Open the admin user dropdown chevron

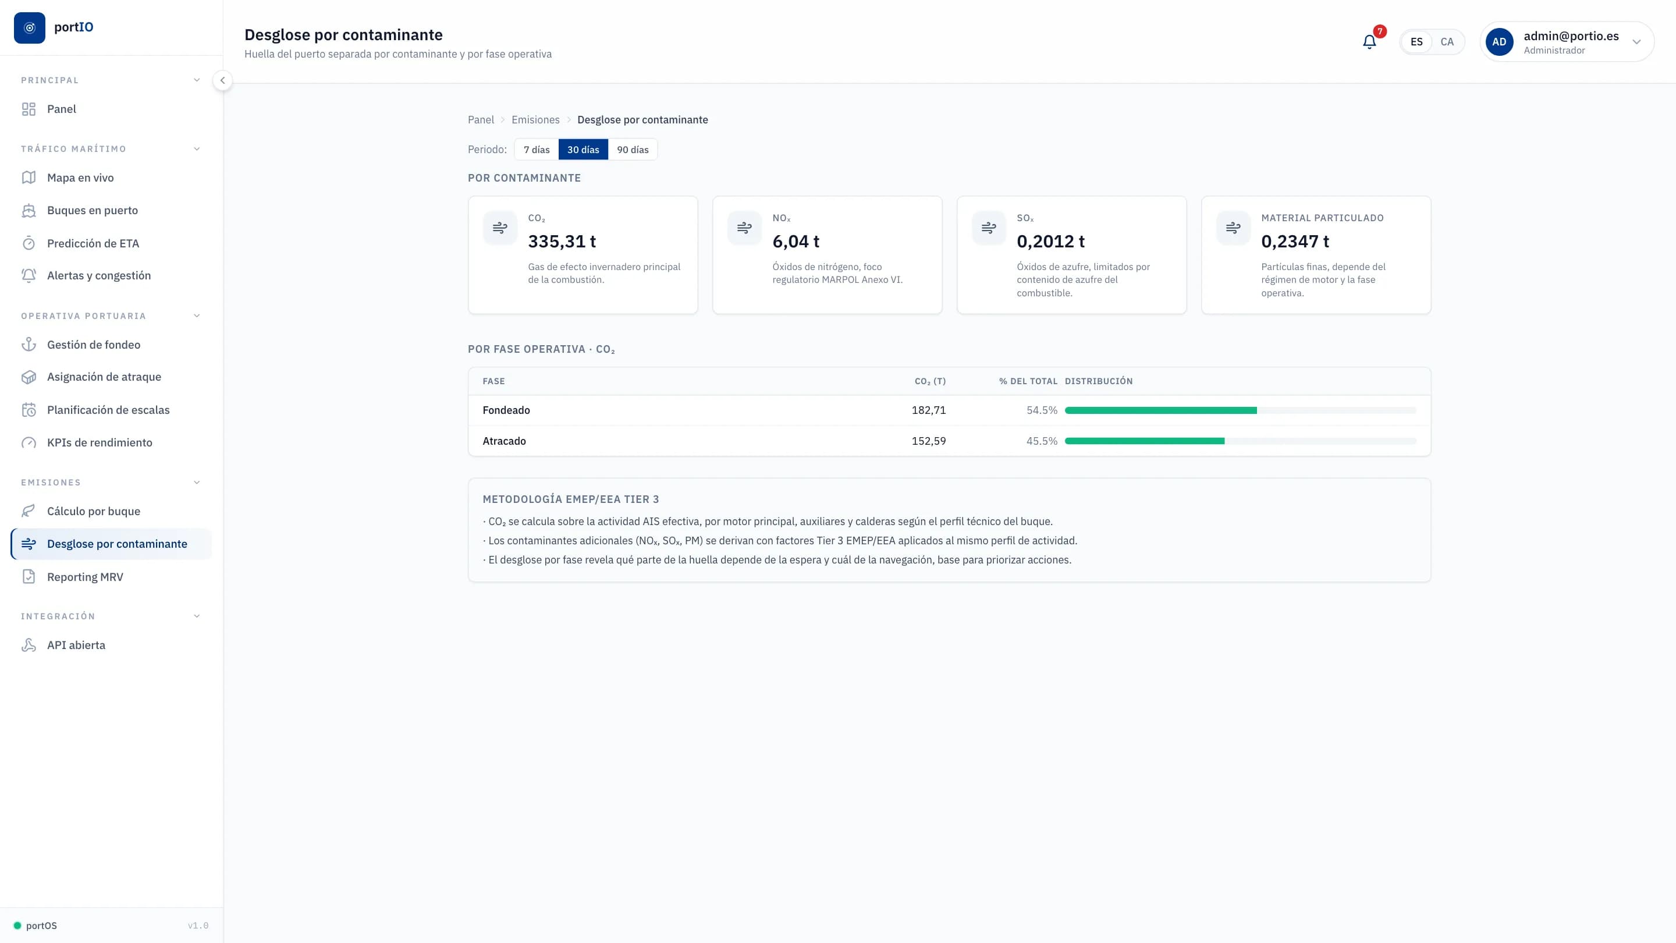(x=1636, y=42)
